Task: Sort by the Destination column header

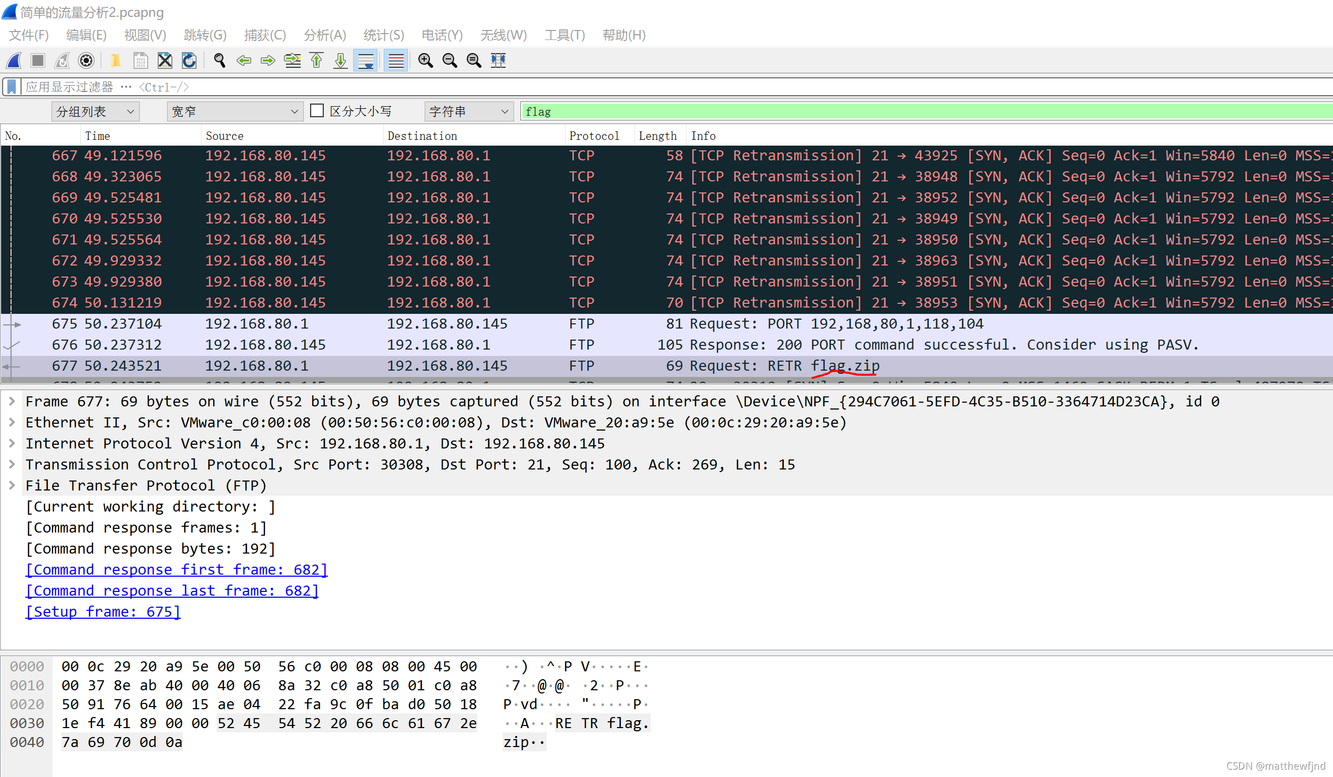Action: pos(474,136)
